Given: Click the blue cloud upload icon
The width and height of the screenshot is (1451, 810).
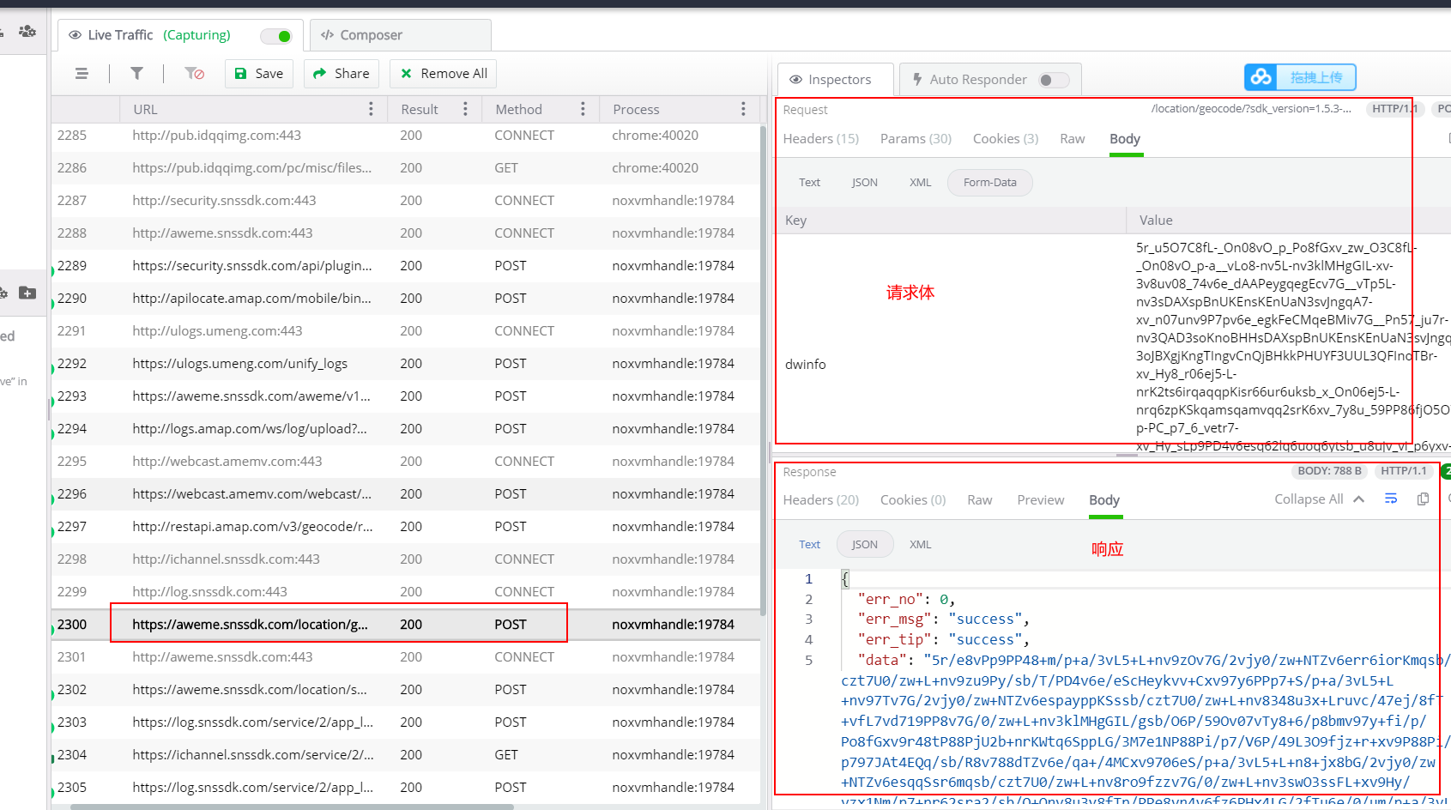Looking at the screenshot, I should [1261, 77].
